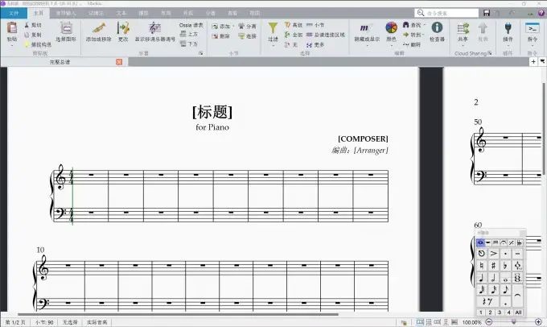Click the command search input field

450,13
